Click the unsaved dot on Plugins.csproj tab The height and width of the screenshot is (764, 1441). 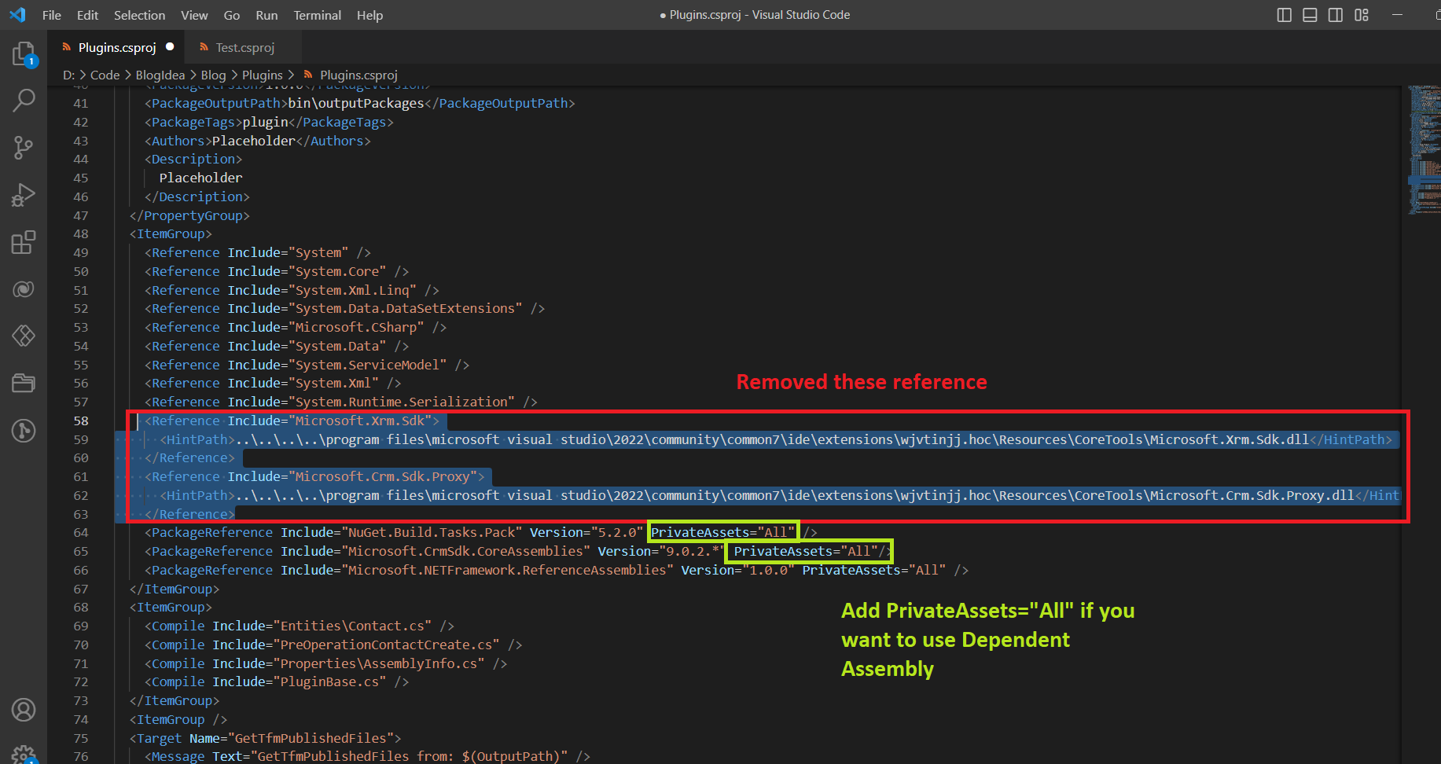(170, 47)
